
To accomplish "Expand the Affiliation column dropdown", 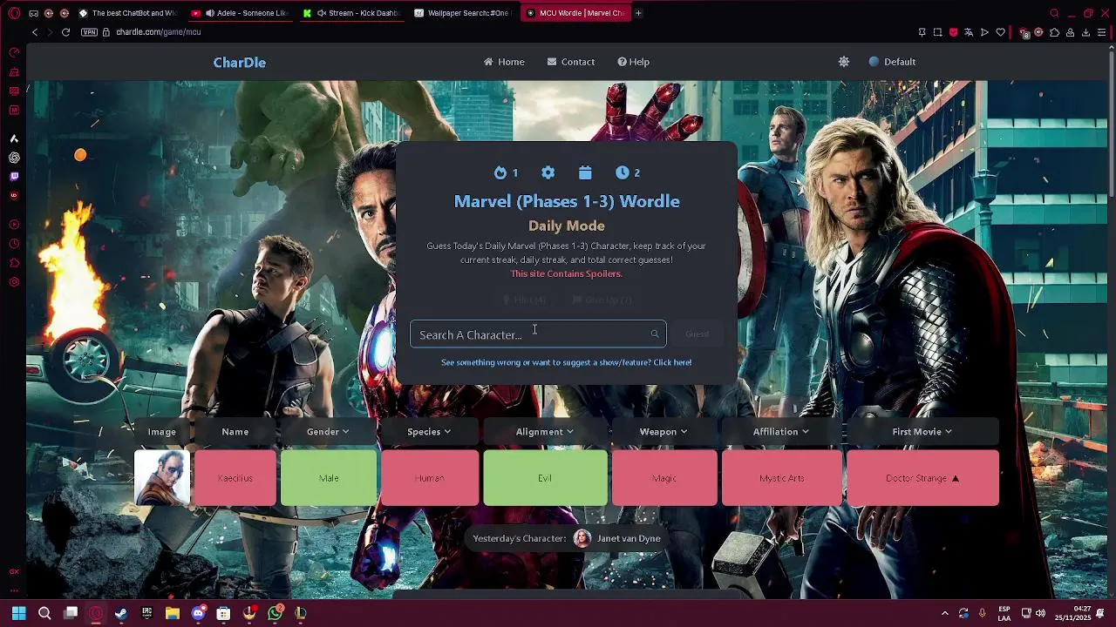I will [x=781, y=432].
